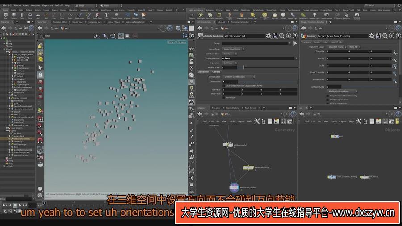
Task: Open the Megascans menu
Action: coord(47,5)
